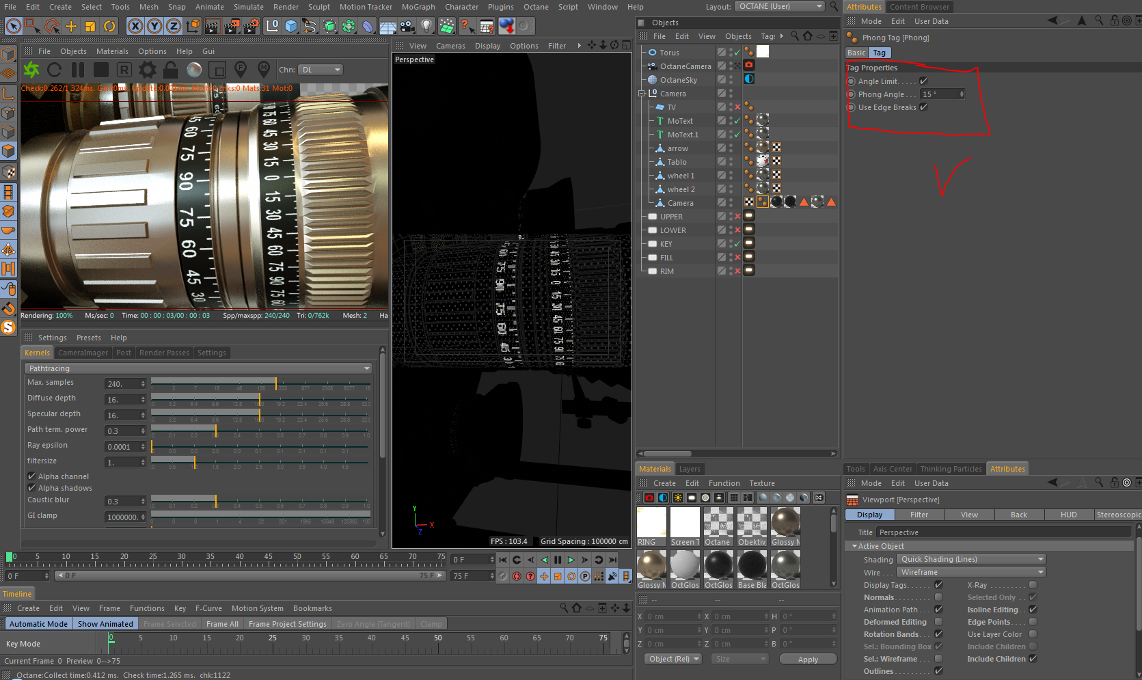The height and width of the screenshot is (680, 1142).
Task: Open Octane settings gear icon
Action: coord(147,70)
